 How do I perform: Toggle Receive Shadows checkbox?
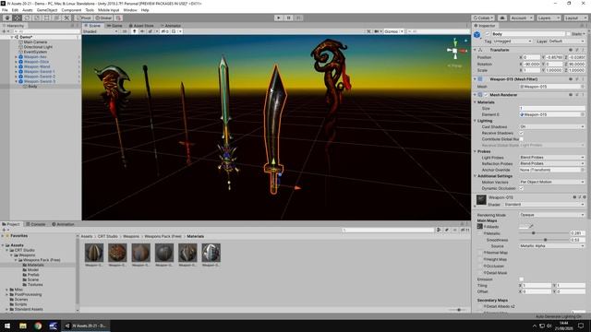tap(521, 133)
